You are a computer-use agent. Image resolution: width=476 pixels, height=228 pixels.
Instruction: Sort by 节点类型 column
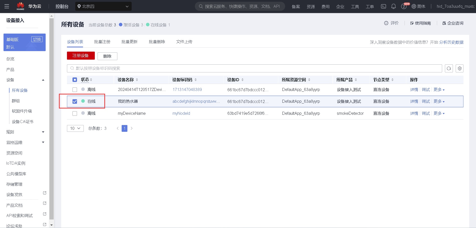coord(392,80)
